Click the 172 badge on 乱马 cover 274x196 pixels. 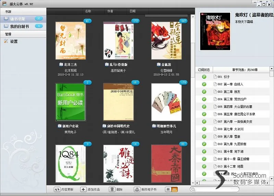pos(135,21)
